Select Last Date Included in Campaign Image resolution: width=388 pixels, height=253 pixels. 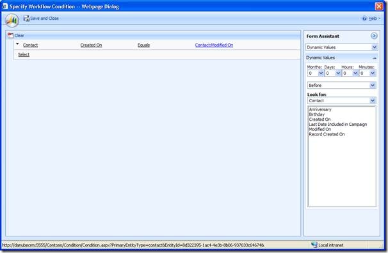pyautogui.click(x=338, y=125)
